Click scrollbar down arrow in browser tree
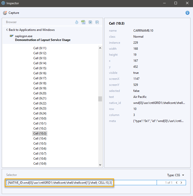 (x=100, y=165)
